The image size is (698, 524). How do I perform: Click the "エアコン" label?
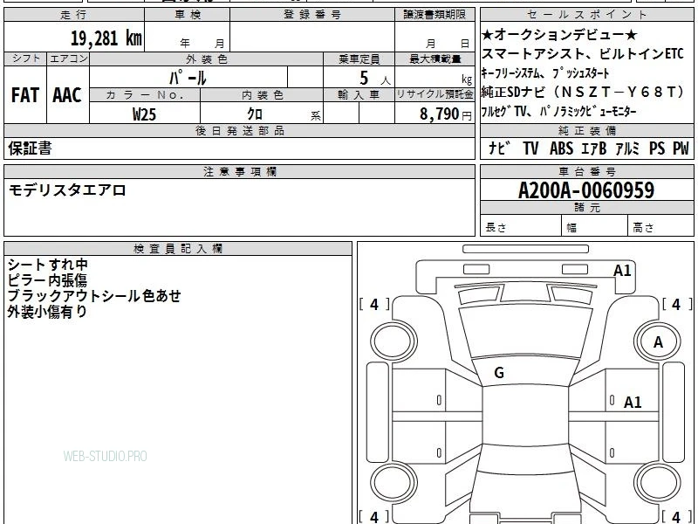click(68, 59)
